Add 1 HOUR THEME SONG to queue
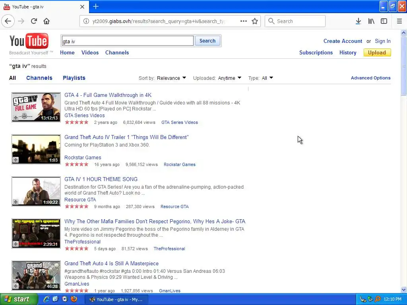 coord(16,202)
